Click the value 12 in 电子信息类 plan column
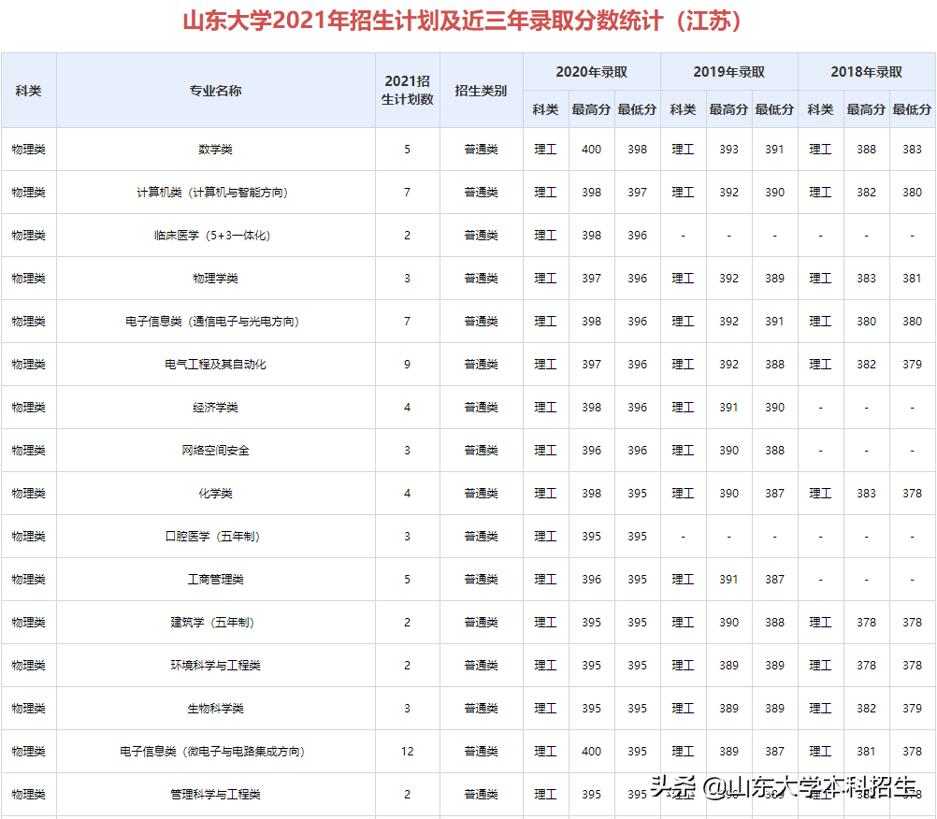Viewport: 937px width, 819px height. click(x=406, y=751)
